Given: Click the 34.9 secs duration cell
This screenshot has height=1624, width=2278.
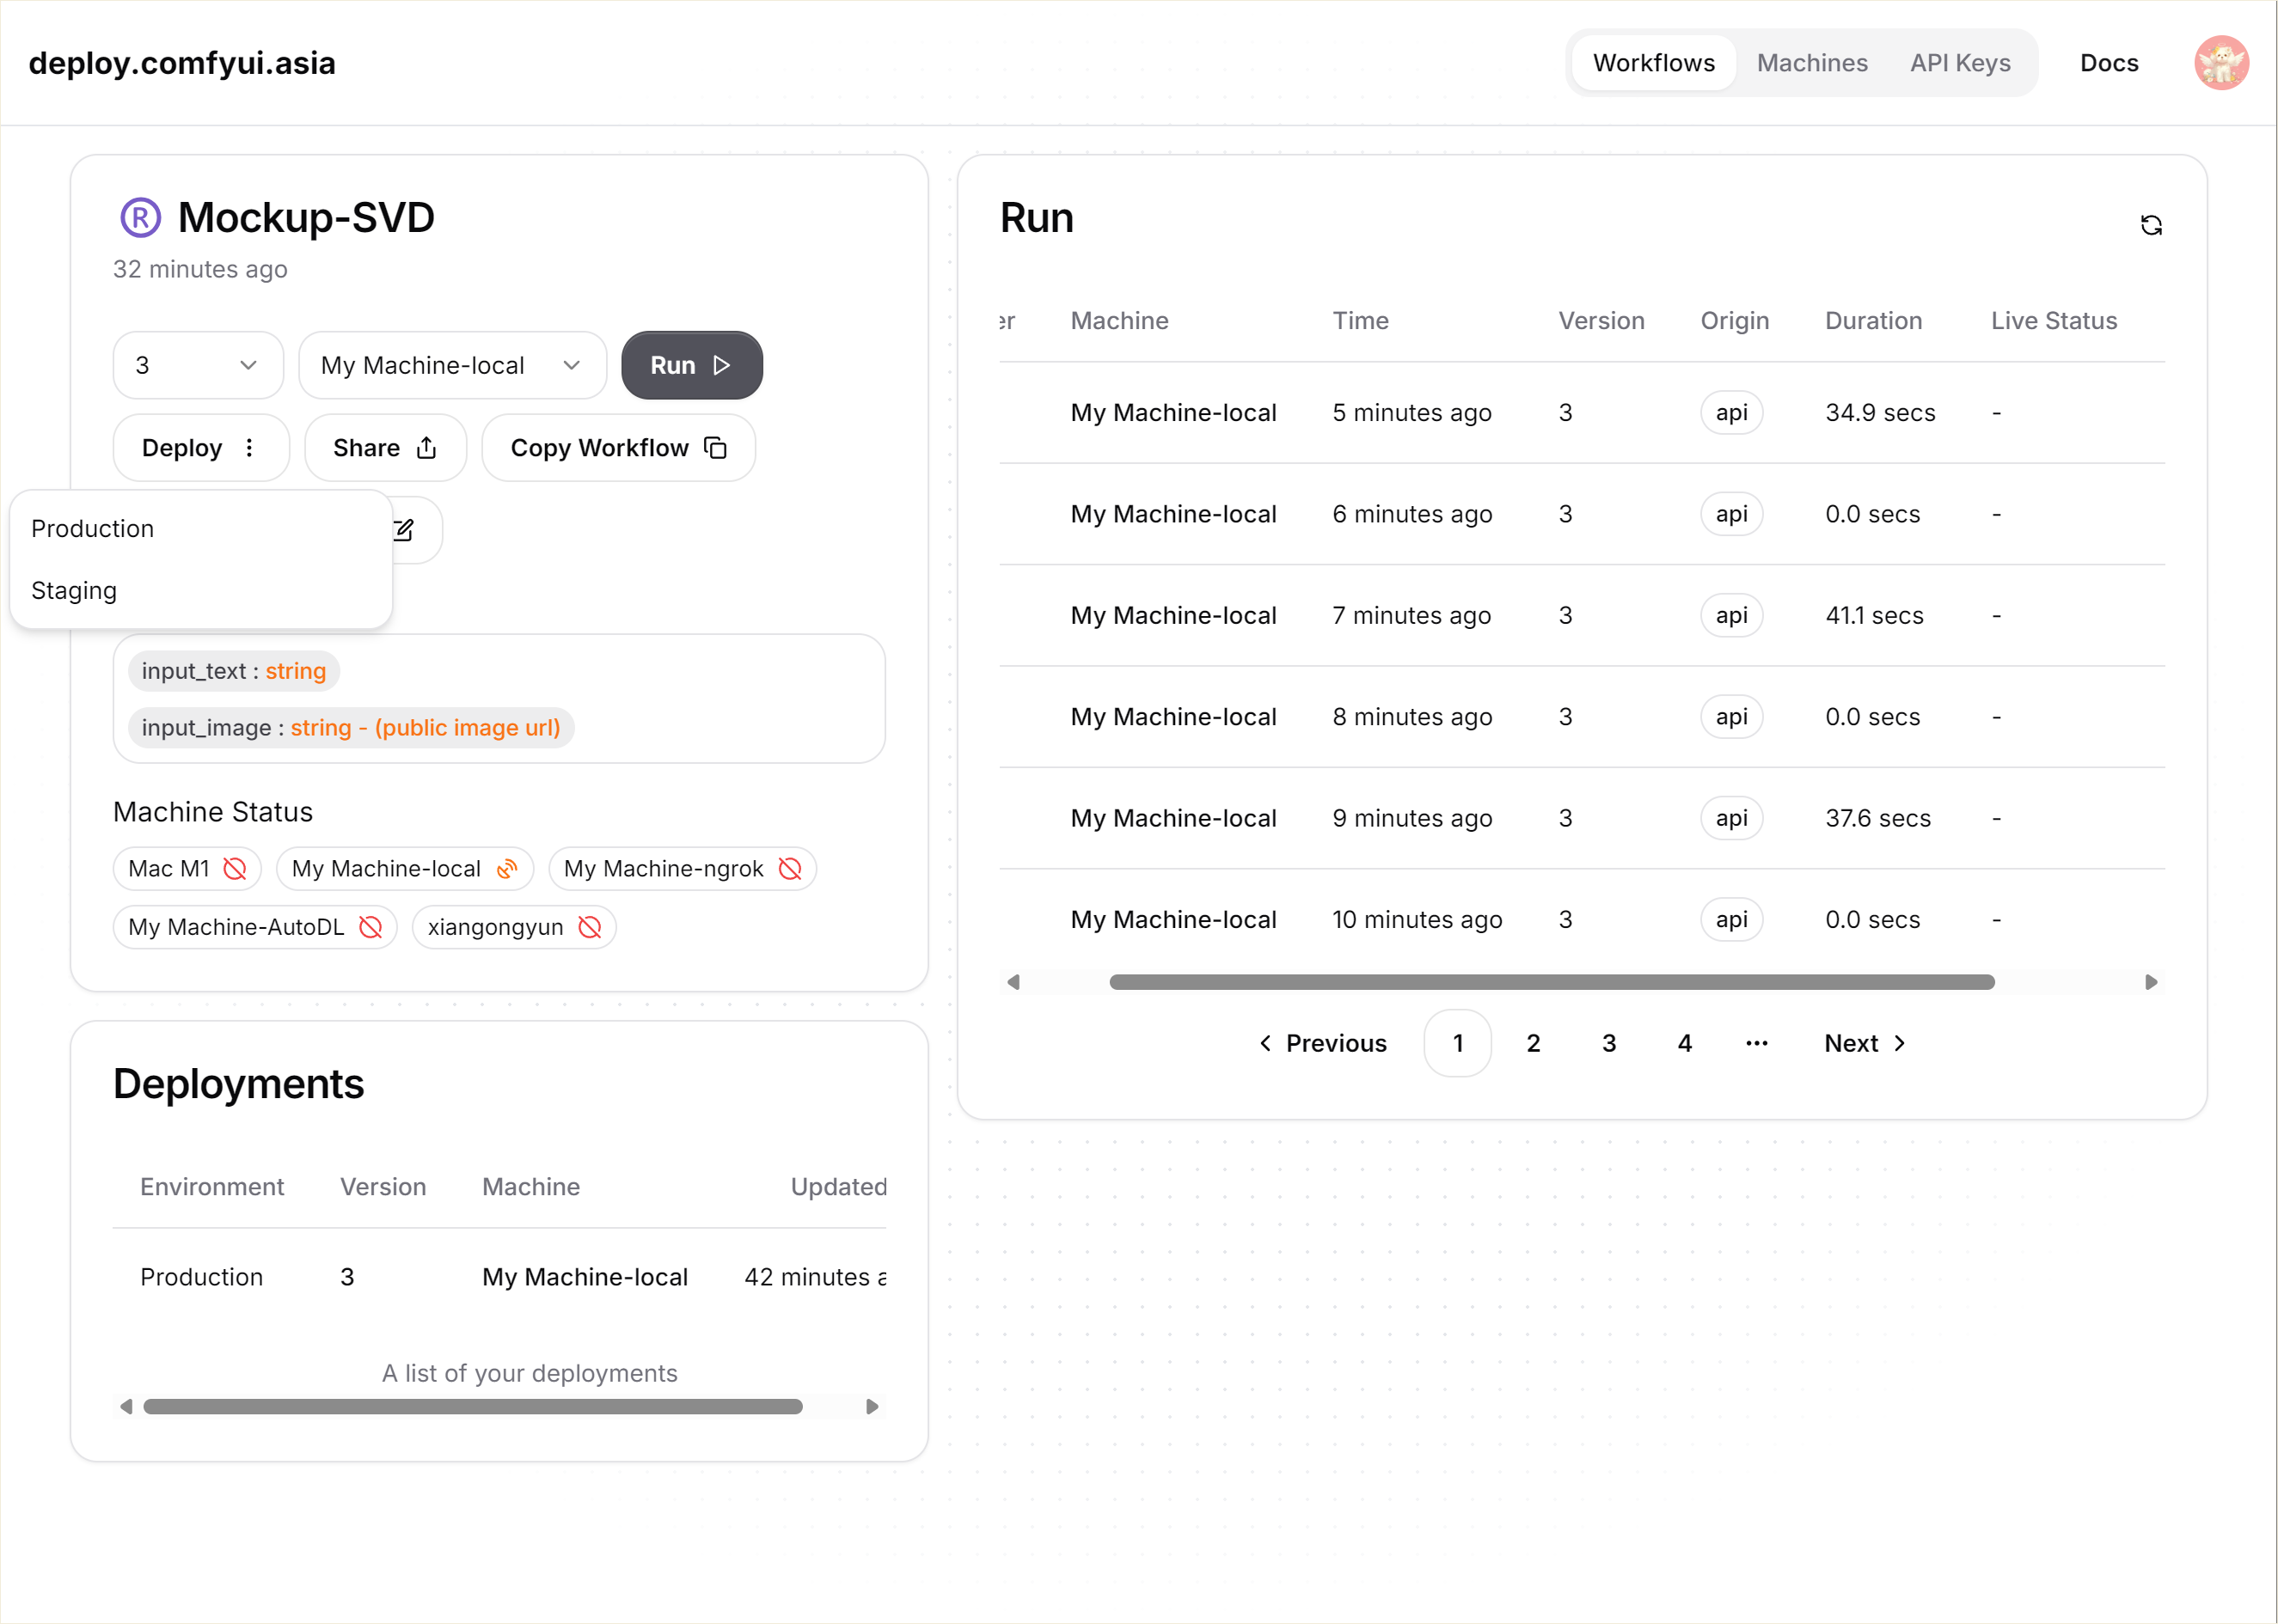Looking at the screenshot, I should (1880, 413).
